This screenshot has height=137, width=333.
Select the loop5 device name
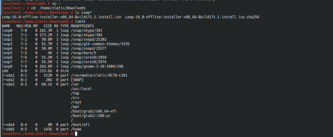pyautogui.click(x=7, y=53)
